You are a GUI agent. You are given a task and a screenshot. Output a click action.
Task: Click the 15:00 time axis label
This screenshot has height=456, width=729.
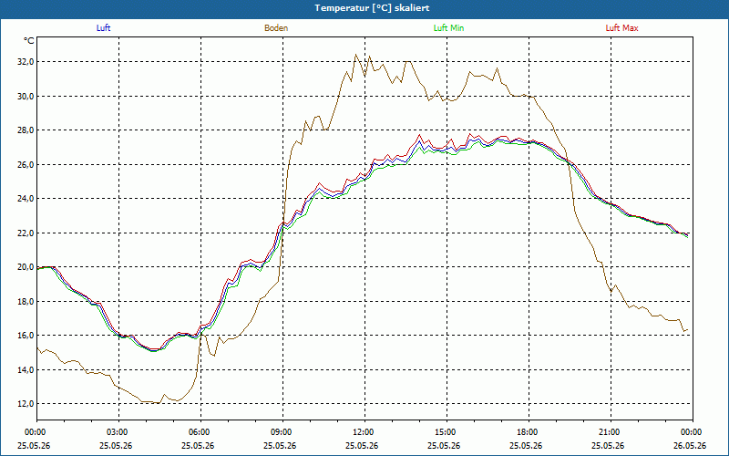[x=447, y=432]
